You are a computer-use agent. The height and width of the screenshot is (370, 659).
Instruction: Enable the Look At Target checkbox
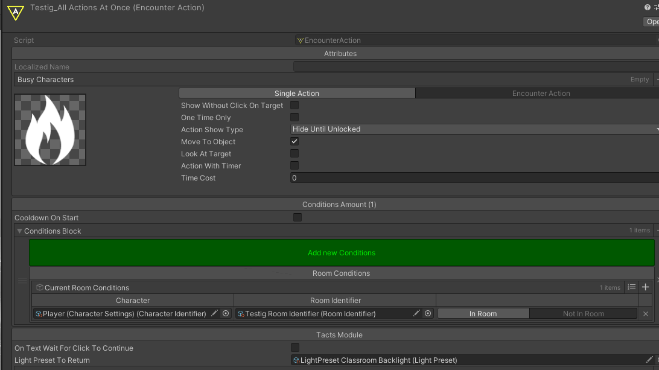294,153
